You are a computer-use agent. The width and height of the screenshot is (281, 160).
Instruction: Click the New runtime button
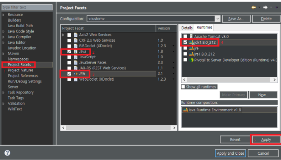(263, 95)
